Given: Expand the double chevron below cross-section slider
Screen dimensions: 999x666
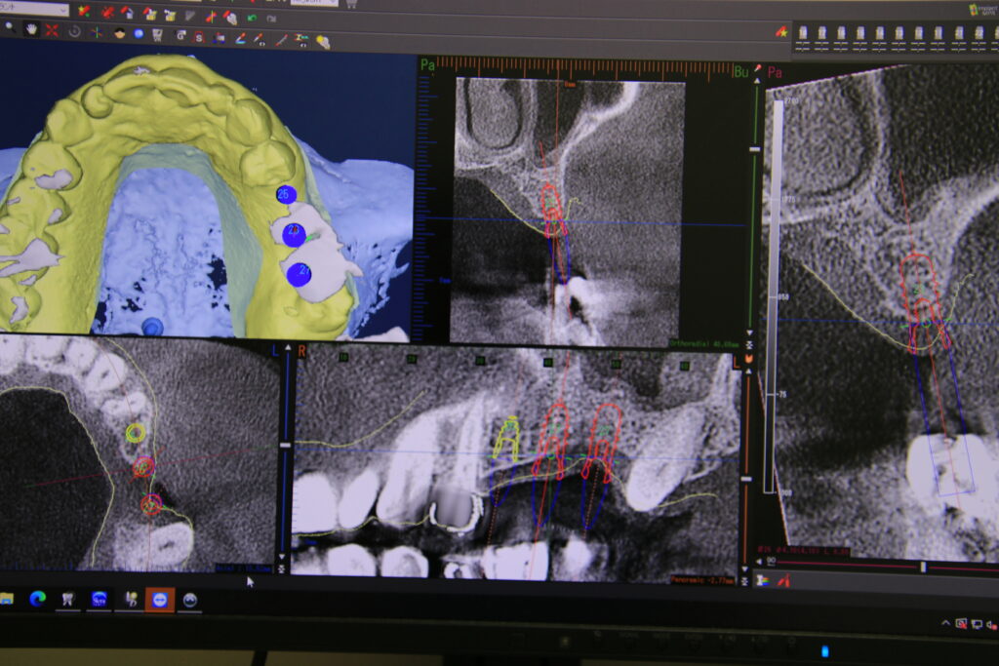Looking at the screenshot, I should (749, 344).
